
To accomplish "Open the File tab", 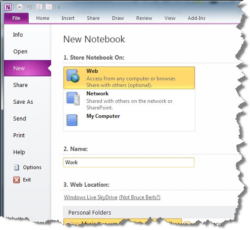I will [16, 18].
